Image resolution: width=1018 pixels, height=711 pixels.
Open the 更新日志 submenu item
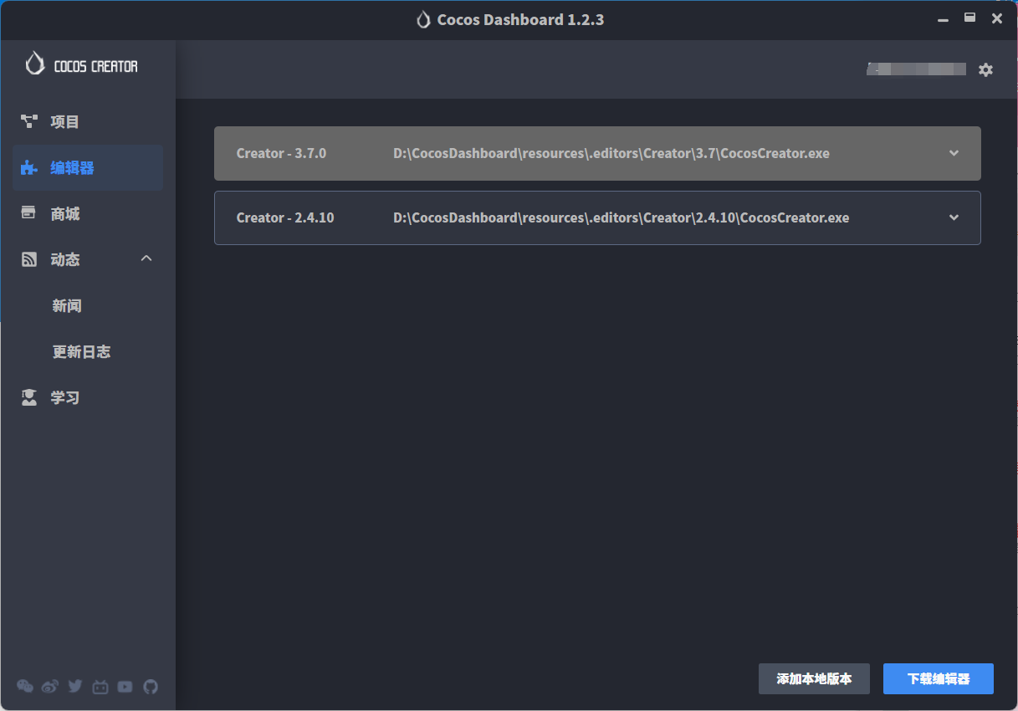[x=81, y=352]
